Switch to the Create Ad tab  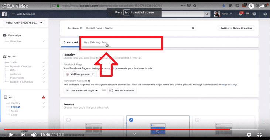(x=71, y=42)
